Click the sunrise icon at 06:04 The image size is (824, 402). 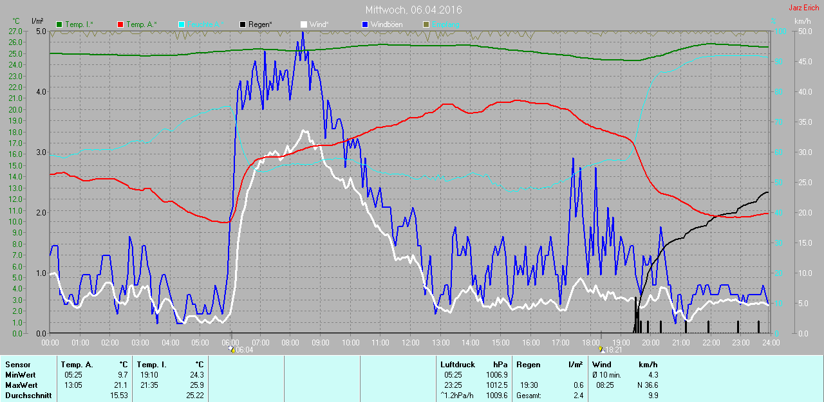[232, 349]
